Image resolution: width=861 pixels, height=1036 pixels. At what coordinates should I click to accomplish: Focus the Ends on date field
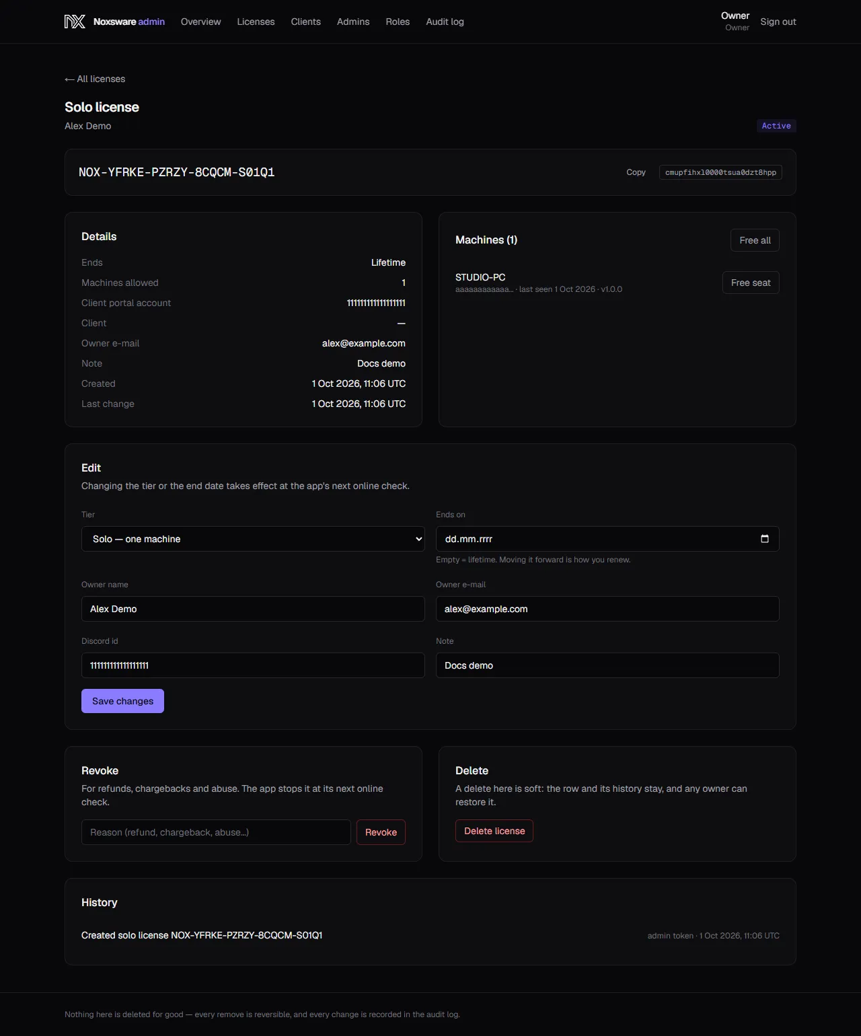coord(607,539)
